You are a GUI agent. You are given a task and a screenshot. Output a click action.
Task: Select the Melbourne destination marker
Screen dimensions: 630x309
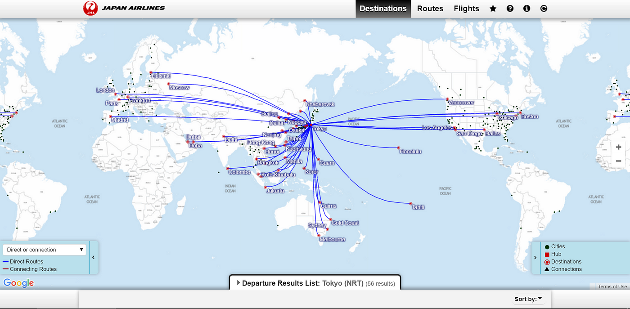(x=319, y=236)
